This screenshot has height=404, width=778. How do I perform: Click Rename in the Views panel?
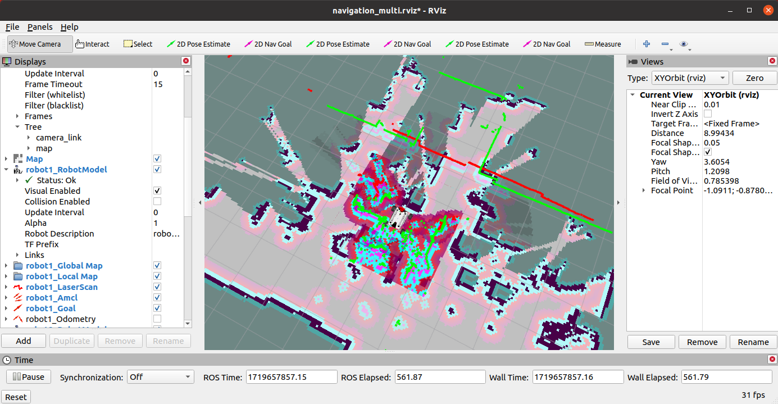point(753,342)
